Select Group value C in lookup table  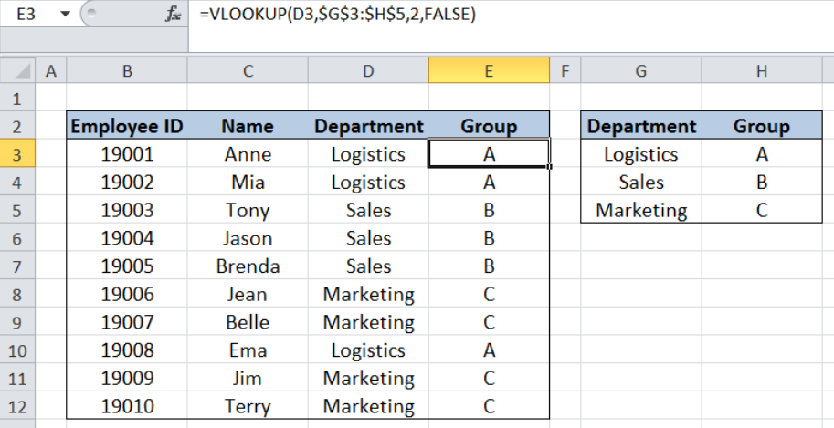(762, 210)
